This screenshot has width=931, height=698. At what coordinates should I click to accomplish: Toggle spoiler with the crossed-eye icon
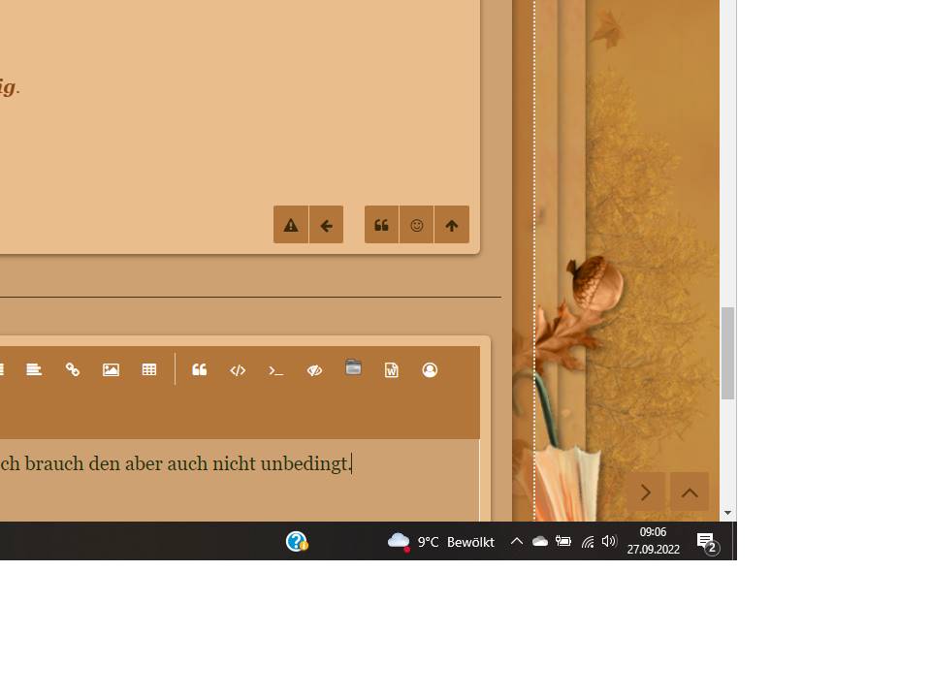coord(314,369)
